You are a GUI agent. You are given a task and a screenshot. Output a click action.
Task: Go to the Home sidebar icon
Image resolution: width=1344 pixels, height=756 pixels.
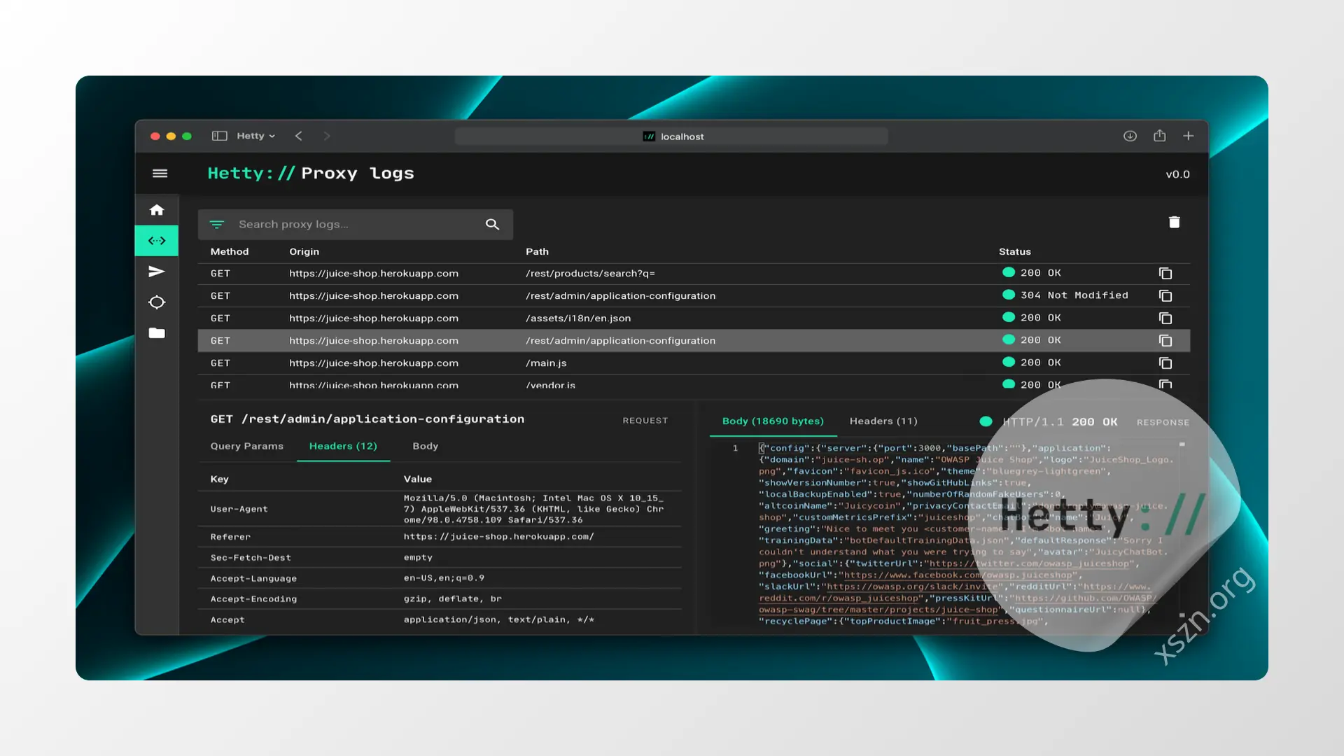[157, 210]
